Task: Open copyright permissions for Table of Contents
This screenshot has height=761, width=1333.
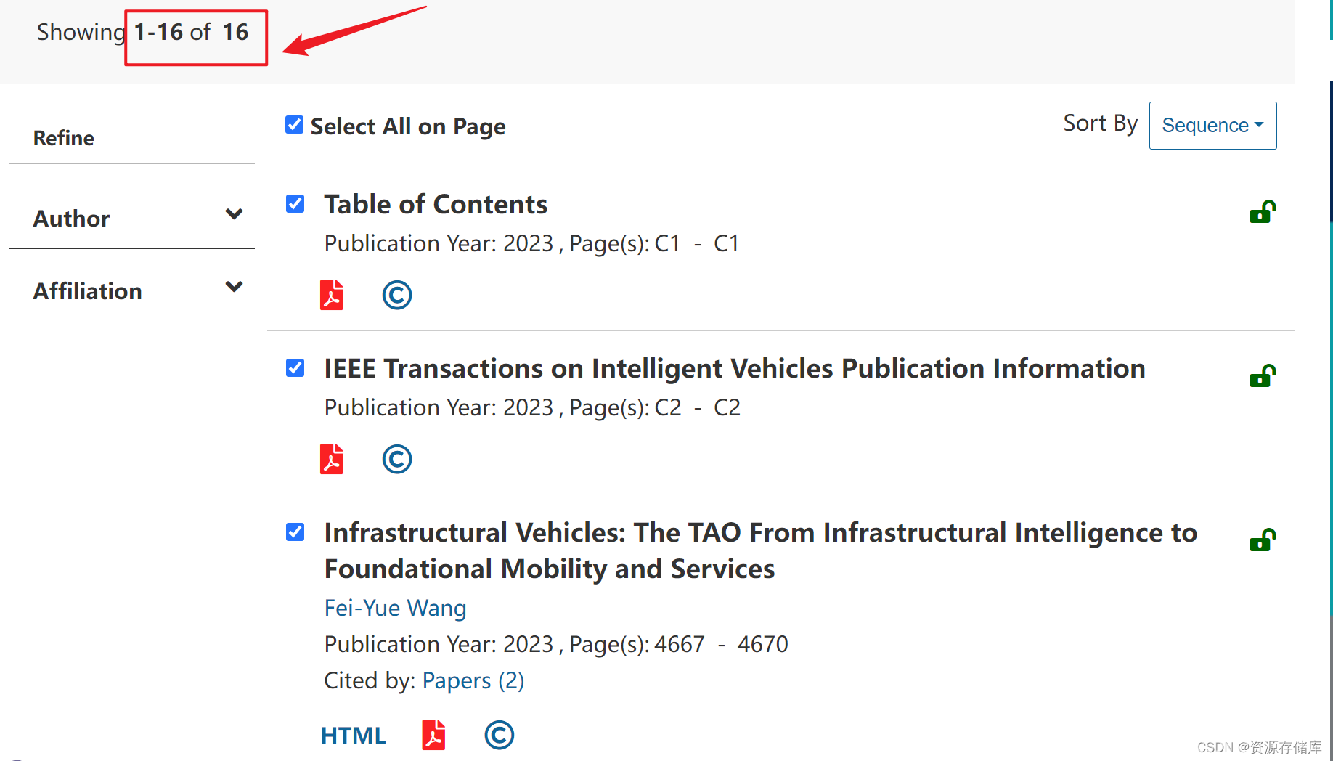Action: click(x=397, y=295)
